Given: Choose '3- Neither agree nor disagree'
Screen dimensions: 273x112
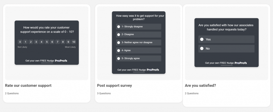Looking at the screenshot, I should 118,43.
